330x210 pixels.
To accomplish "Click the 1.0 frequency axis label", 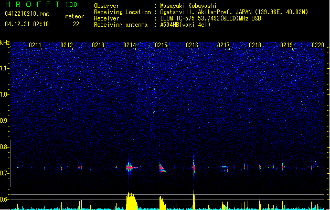I will pos(5,94).
